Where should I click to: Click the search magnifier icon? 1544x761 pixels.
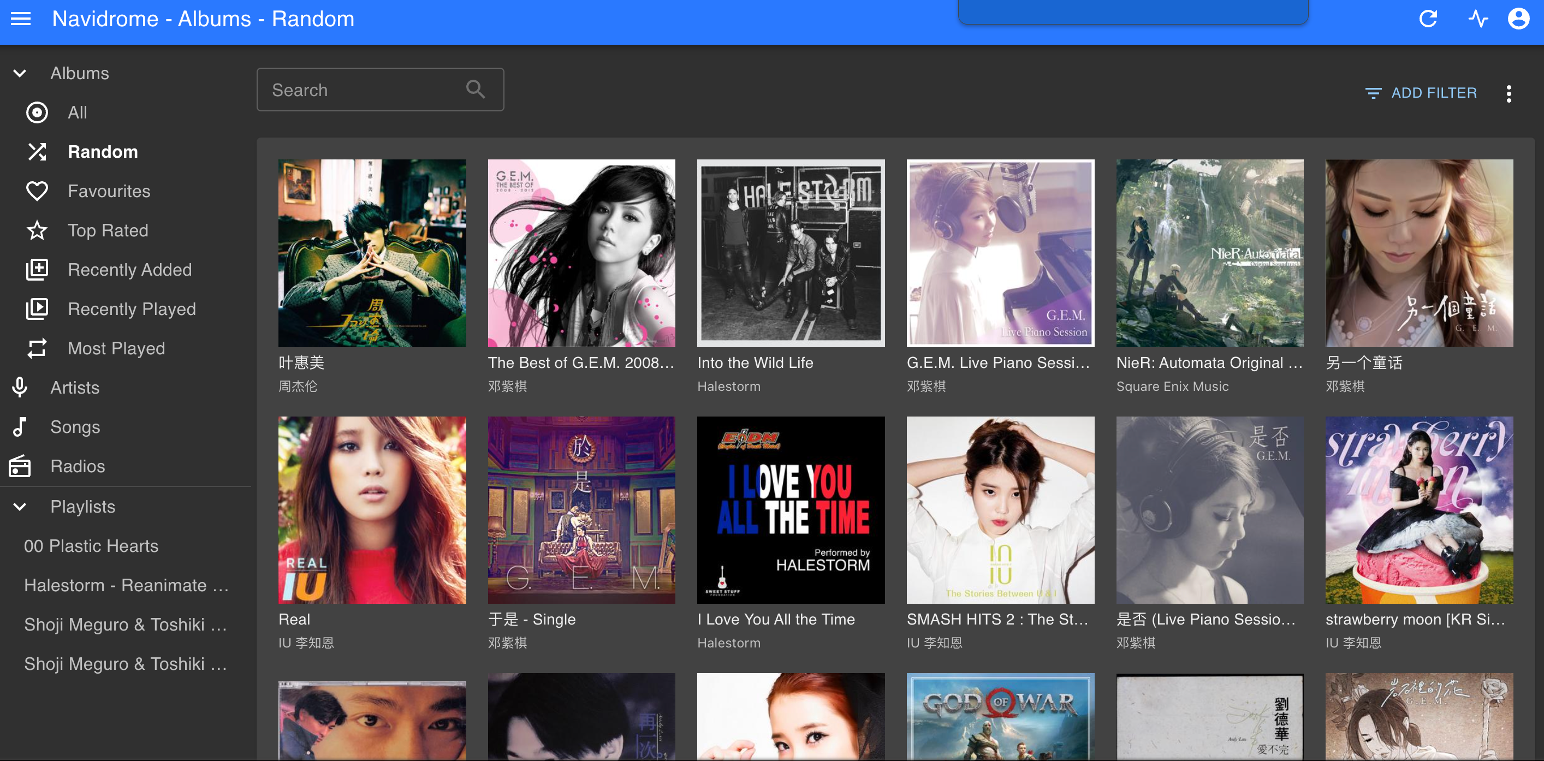(476, 90)
